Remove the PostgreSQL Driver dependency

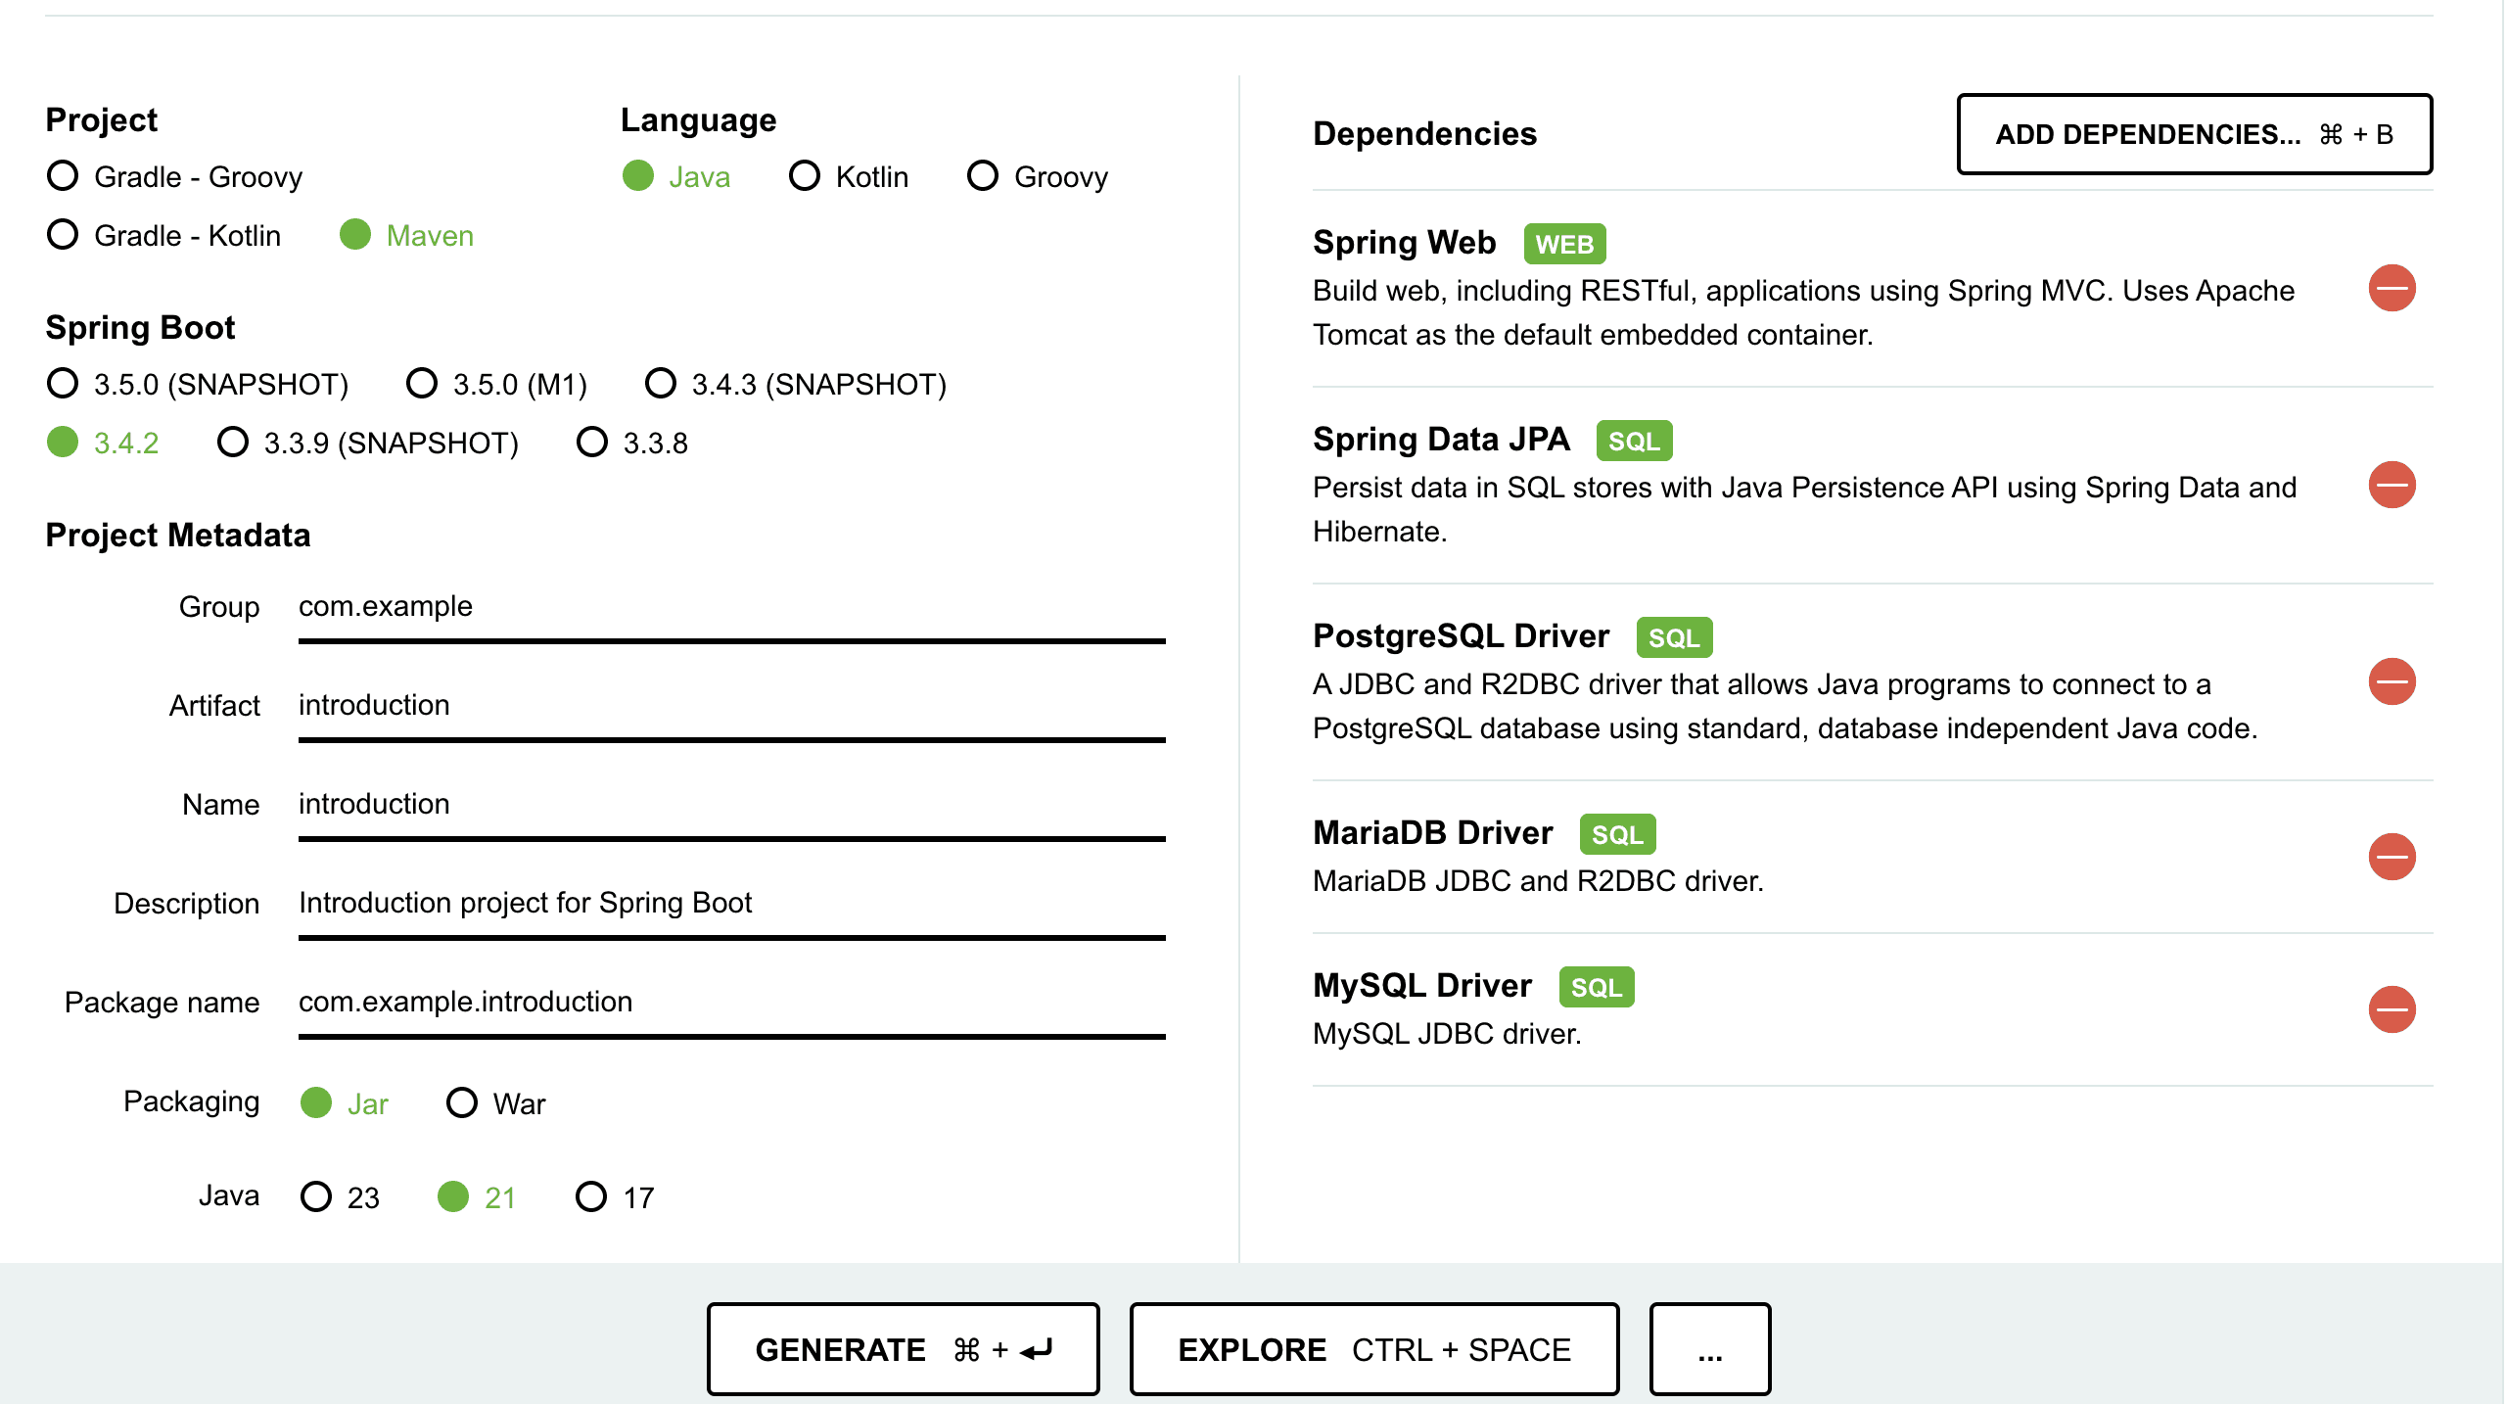[x=2392, y=681]
